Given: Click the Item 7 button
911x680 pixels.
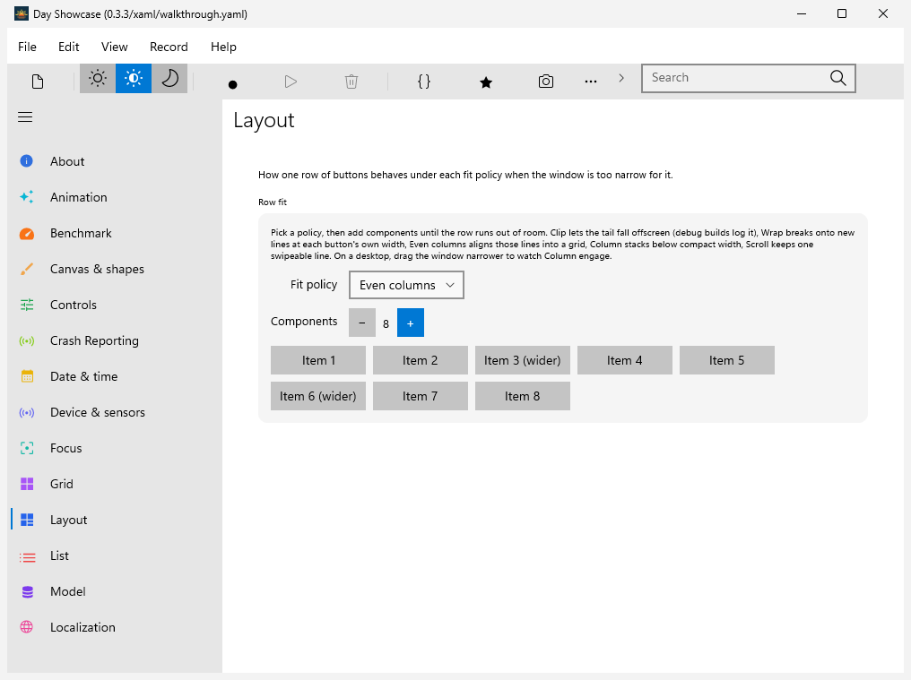Looking at the screenshot, I should pyautogui.click(x=420, y=396).
